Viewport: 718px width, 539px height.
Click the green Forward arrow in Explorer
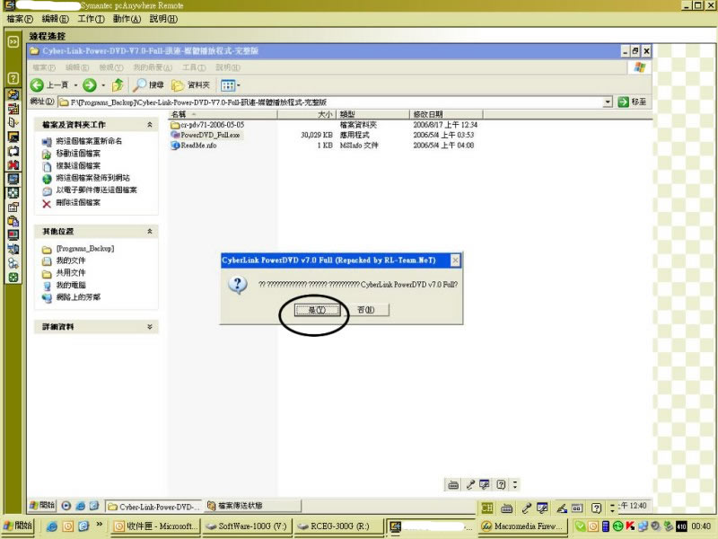(x=89, y=84)
